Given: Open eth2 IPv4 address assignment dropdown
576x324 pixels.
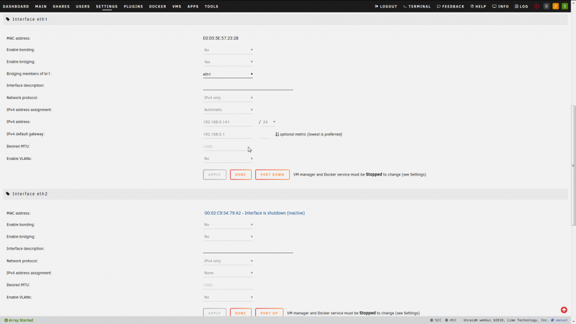Looking at the screenshot, I should coord(228,273).
